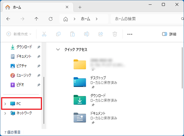Add a new tab with plus button
The width and height of the screenshot is (184, 136).
tap(80, 7)
